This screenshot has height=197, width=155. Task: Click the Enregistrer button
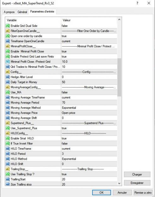[137, 183]
